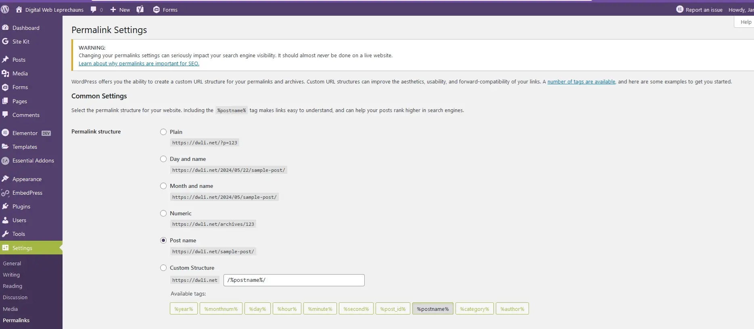Click the Pages icon in sidebar
The image size is (754, 329).
[x=5, y=101]
